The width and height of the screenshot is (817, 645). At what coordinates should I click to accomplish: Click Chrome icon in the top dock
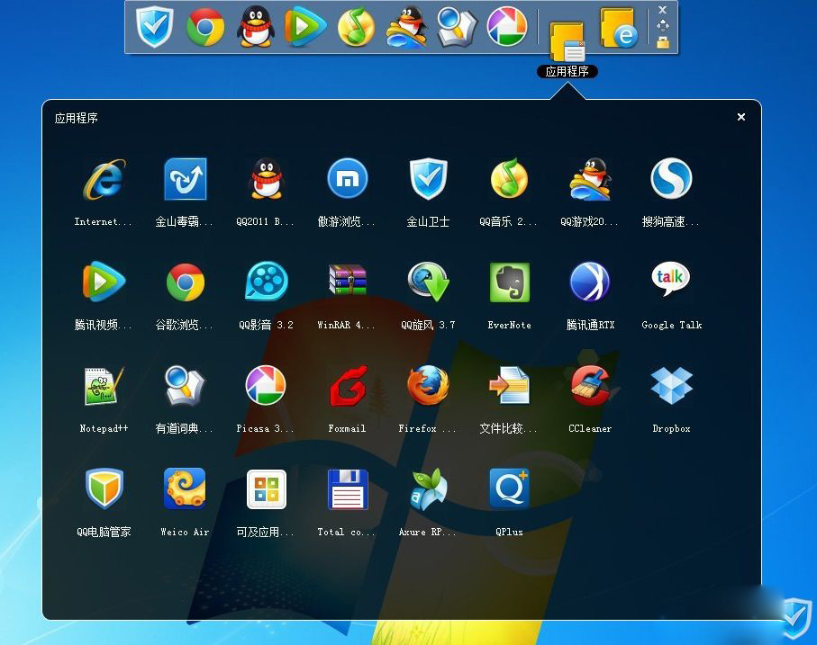click(205, 28)
